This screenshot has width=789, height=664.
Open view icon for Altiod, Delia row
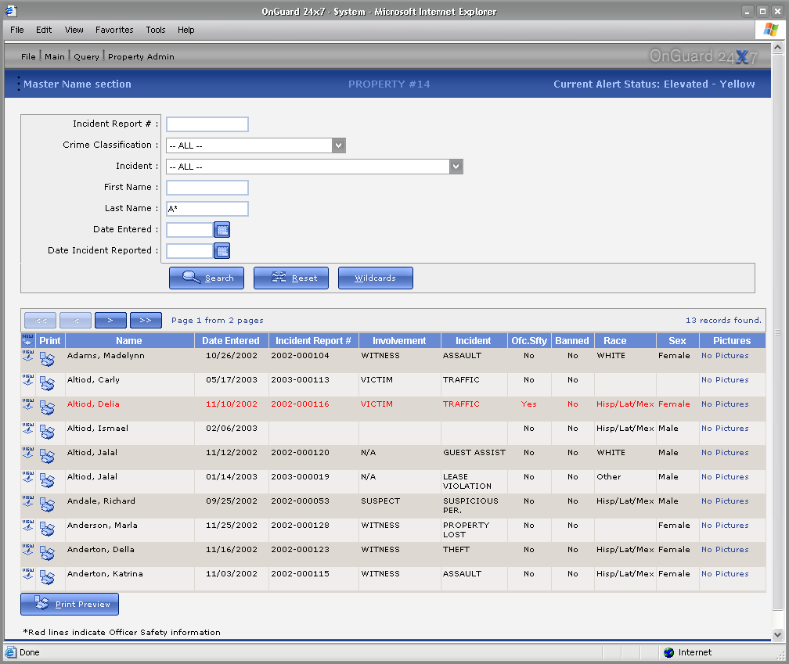pos(27,404)
